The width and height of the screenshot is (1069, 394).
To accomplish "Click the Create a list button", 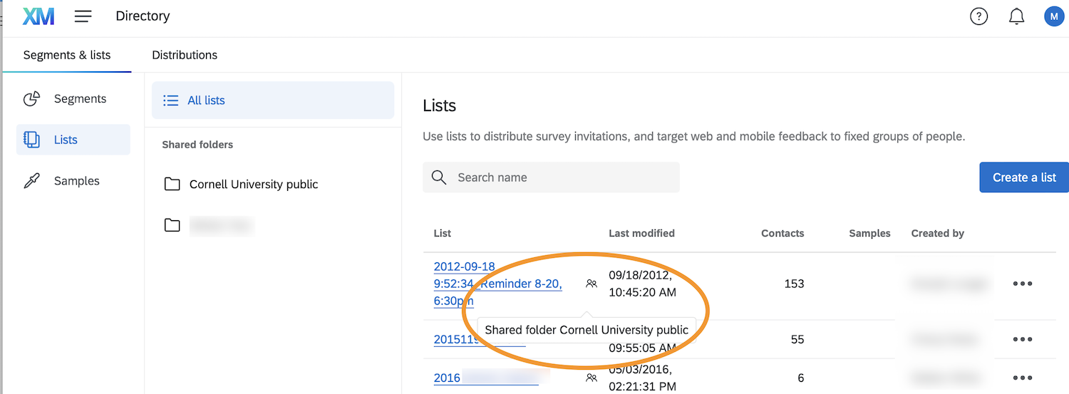I will pyautogui.click(x=1024, y=177).
